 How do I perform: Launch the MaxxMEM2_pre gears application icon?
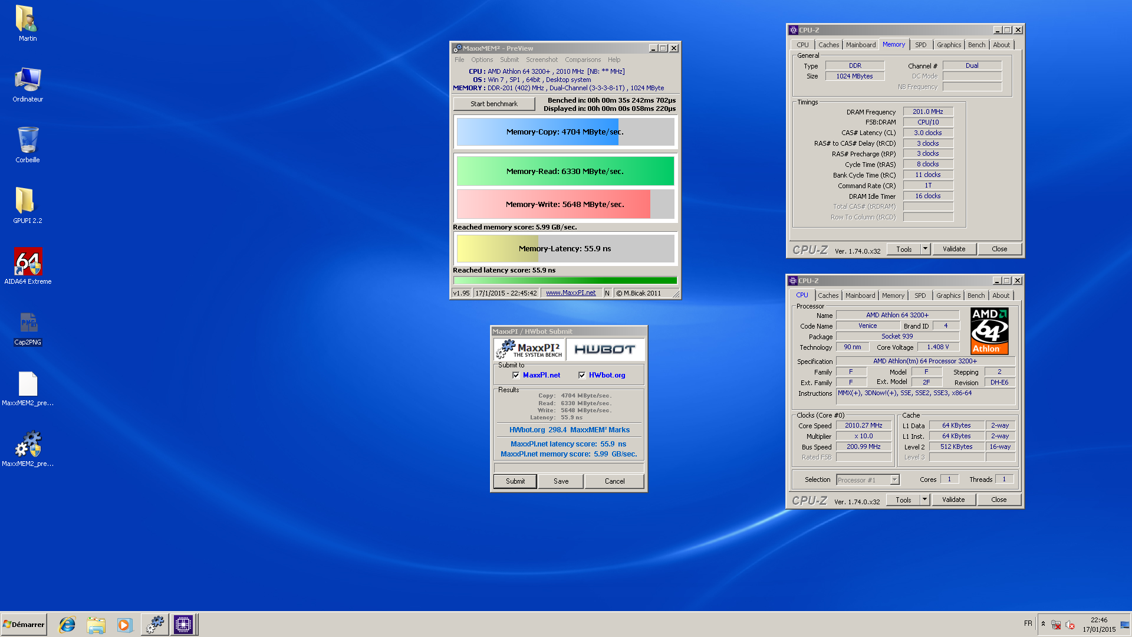[x=28, y=449]
